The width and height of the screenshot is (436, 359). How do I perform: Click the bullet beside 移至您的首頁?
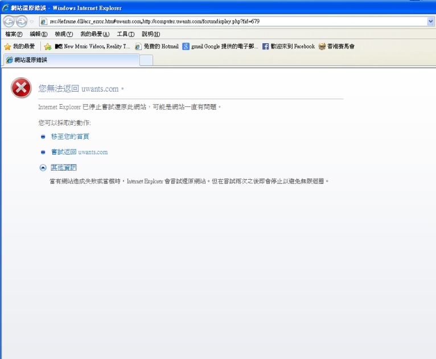tap(43, 137)
